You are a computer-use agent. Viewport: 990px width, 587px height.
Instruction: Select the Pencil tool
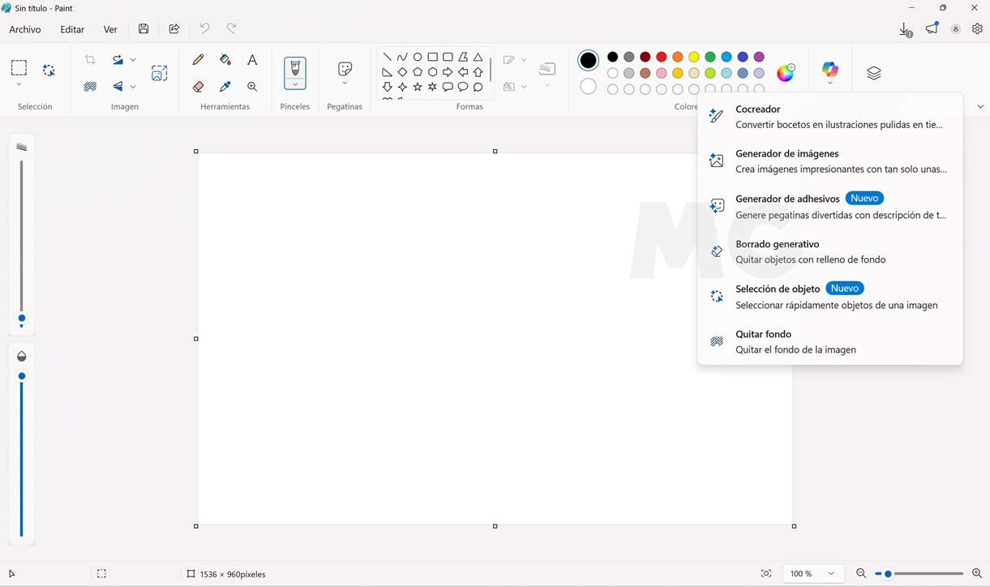(198, 60)
